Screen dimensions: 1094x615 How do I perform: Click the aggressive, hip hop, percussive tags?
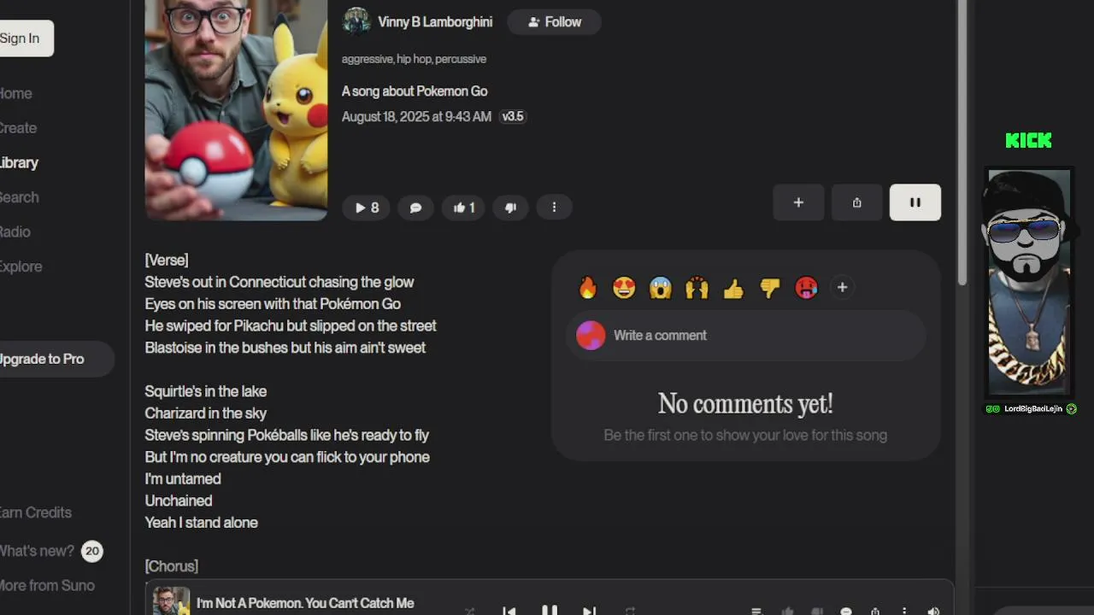point(414,59)
